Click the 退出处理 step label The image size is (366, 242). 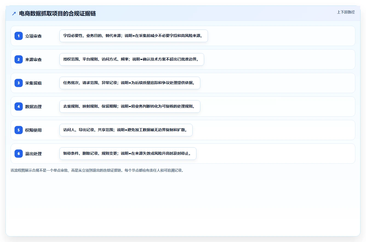pos(33,154)
